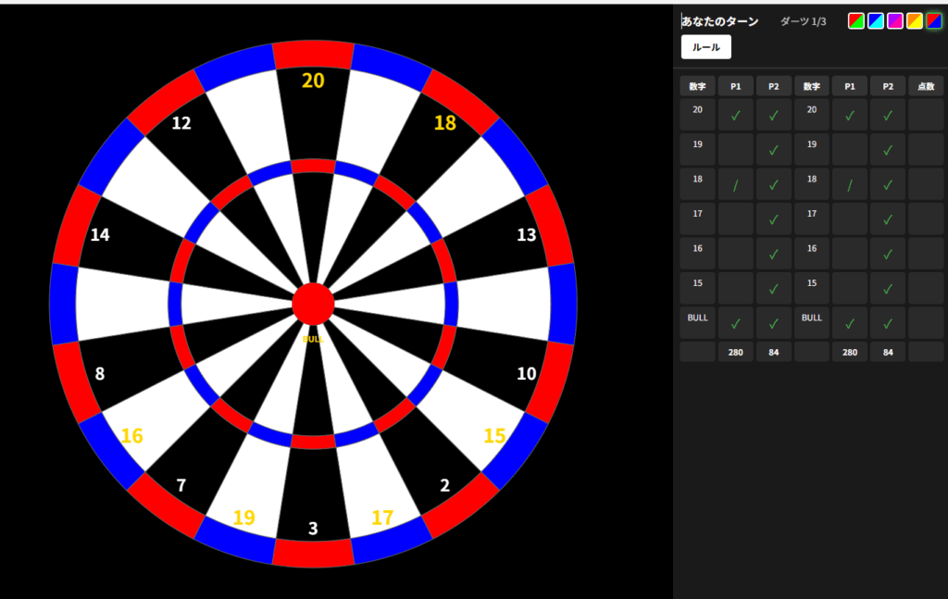Click the あなたのターン turn label
This screenshot has height=599, width=948.
coord(721,21)
